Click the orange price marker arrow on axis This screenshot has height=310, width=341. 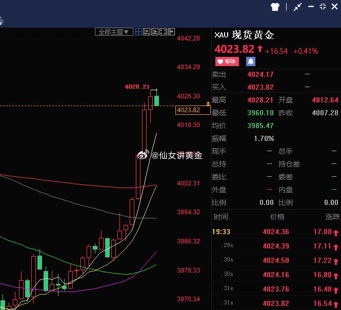(x=208, y=104)
